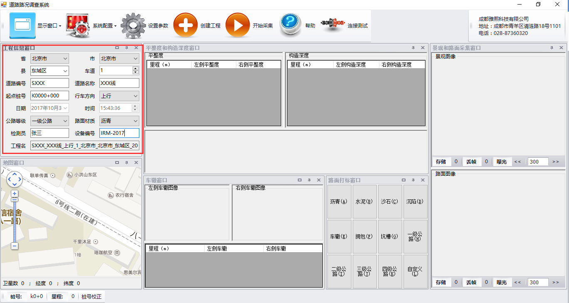Close the 景观和路面采集窗口 panel

point(561,48)
